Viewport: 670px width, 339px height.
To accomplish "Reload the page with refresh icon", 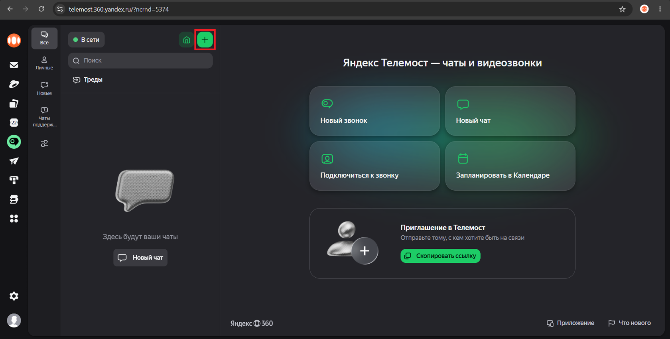I will pyautogui.click(x=41, y=9).
